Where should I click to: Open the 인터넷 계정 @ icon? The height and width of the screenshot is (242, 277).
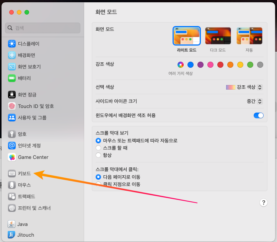(12, 146)
